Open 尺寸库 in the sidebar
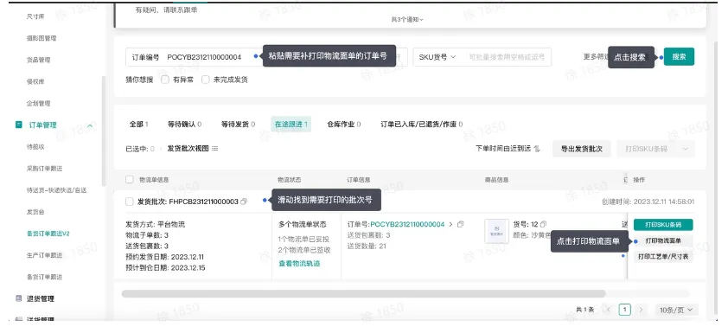Image resolution: width=728 pixels, height=333 pixels. pyautogui.click(x=35, y=16)
